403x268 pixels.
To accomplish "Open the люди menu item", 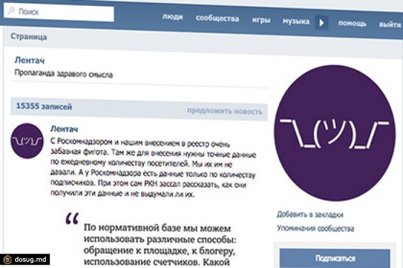I will tap(173, 17).
